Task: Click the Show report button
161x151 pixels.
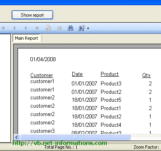Action: click(x=32, y=15)
